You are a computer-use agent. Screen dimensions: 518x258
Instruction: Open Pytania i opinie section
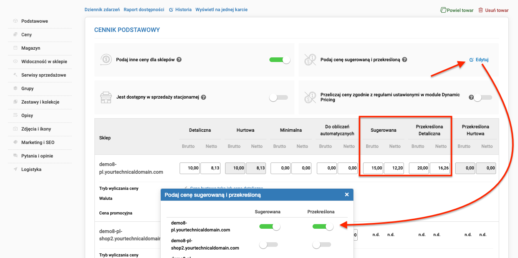coord(37,156)
